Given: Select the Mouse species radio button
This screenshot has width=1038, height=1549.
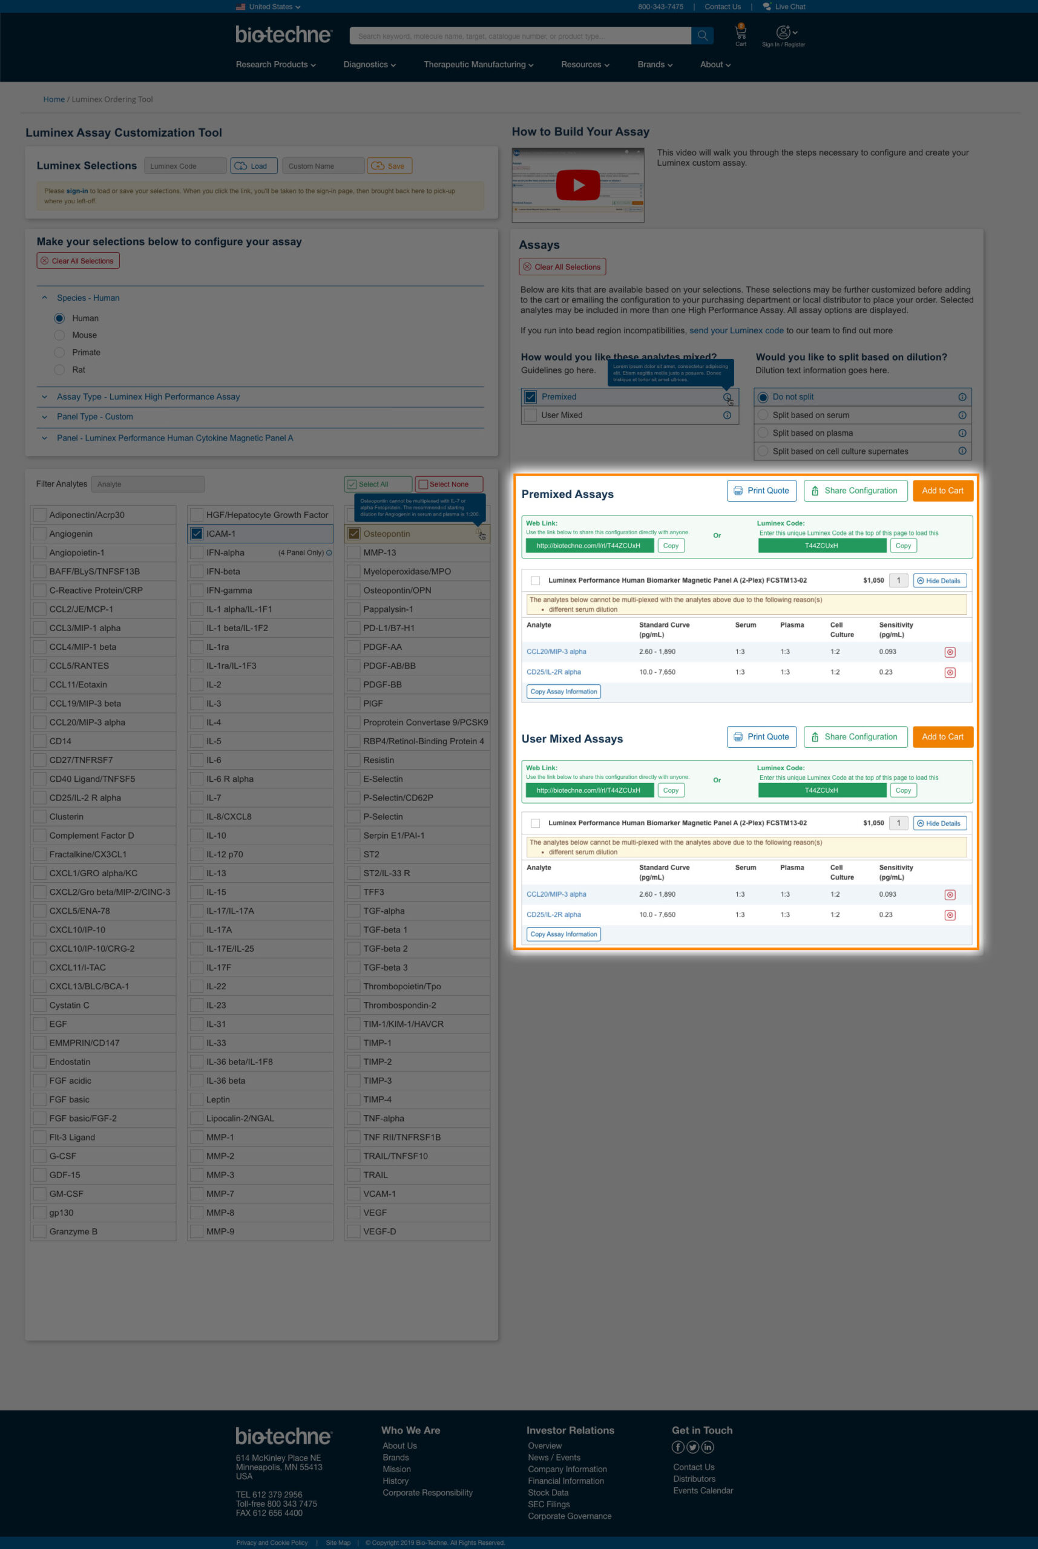Looking at the screenshot, I should (59, 335).
